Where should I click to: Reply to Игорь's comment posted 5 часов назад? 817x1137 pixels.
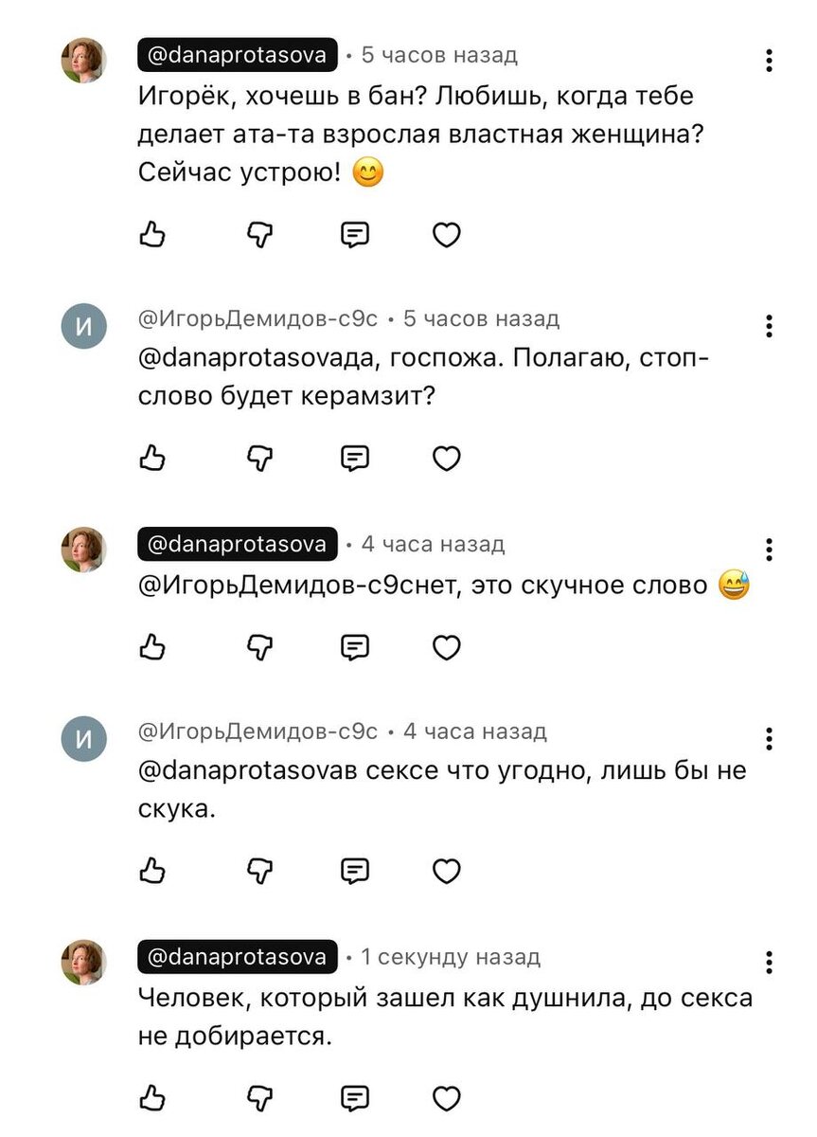(353, 458)
